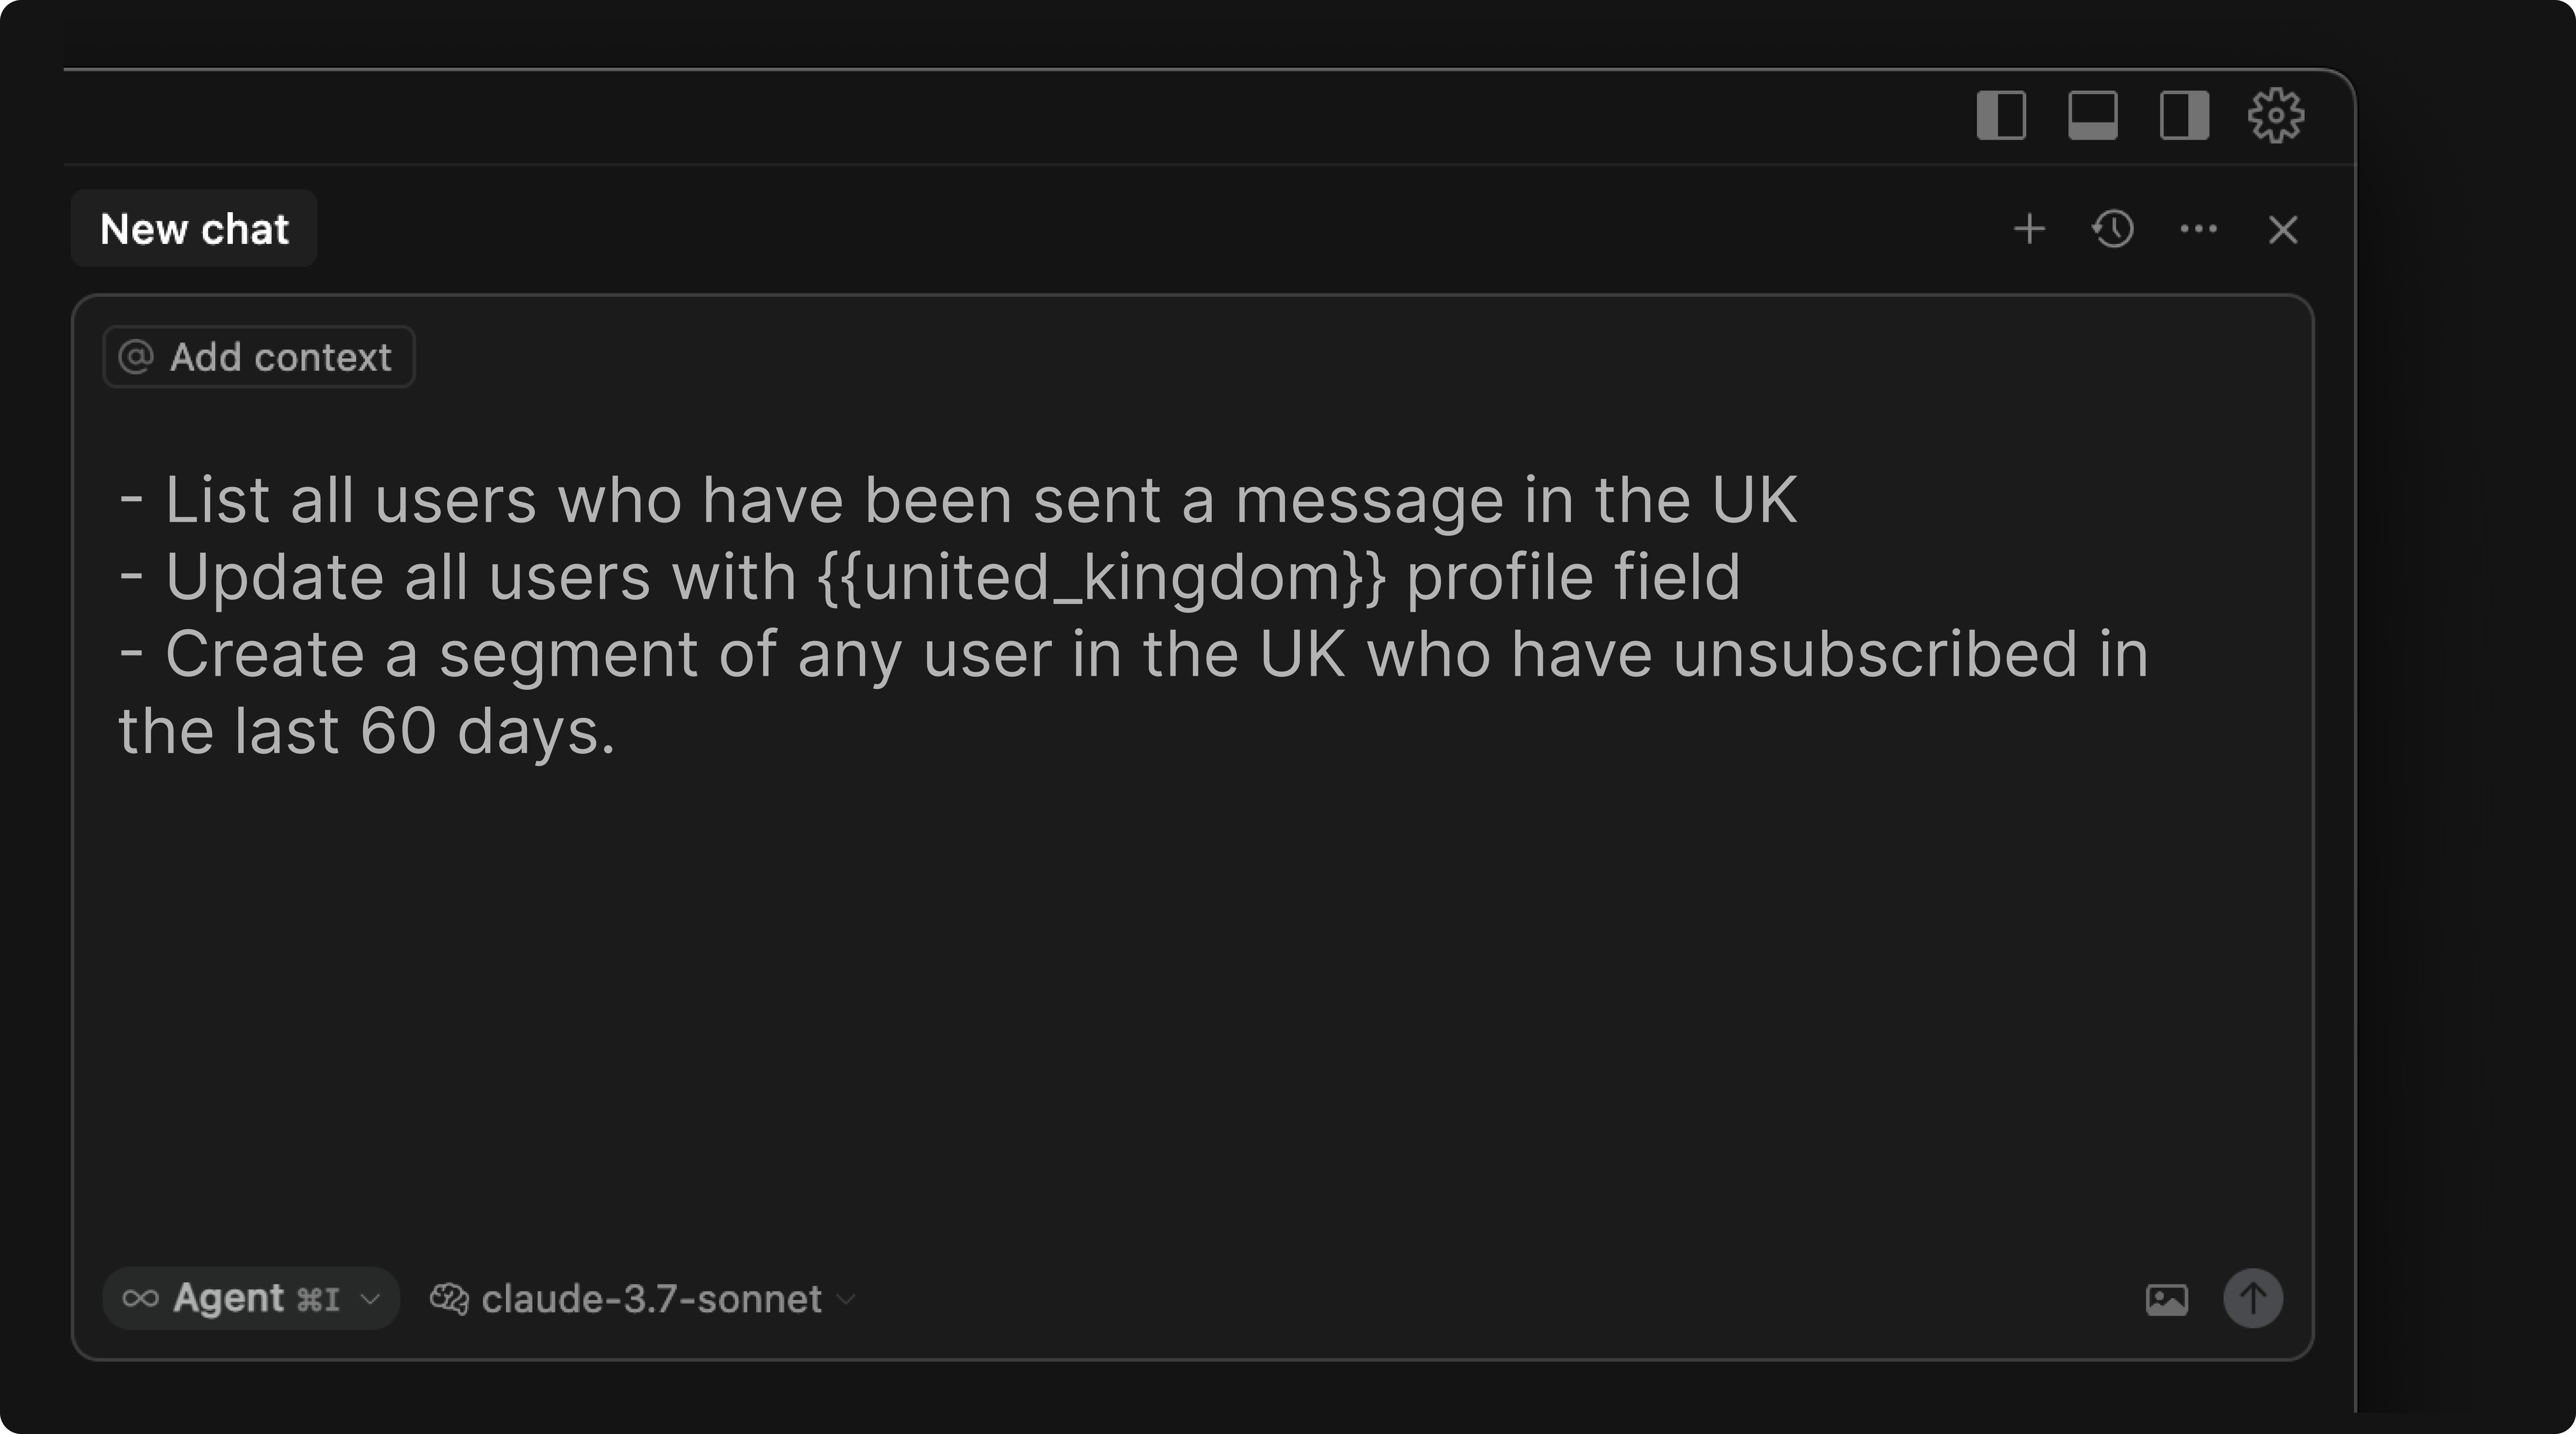Open chat history clock icon
Screen dimensions: 2576x1434
tap(2113, 229)
